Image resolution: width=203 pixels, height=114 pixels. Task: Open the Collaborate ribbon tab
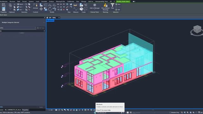[70, 1]
